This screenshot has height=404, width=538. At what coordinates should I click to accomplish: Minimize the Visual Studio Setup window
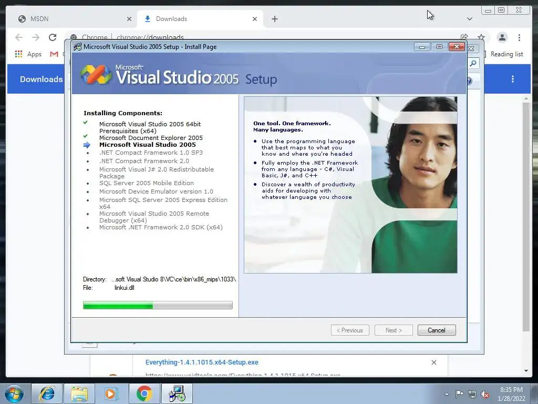pyautogui.click(x=422, y=47)
